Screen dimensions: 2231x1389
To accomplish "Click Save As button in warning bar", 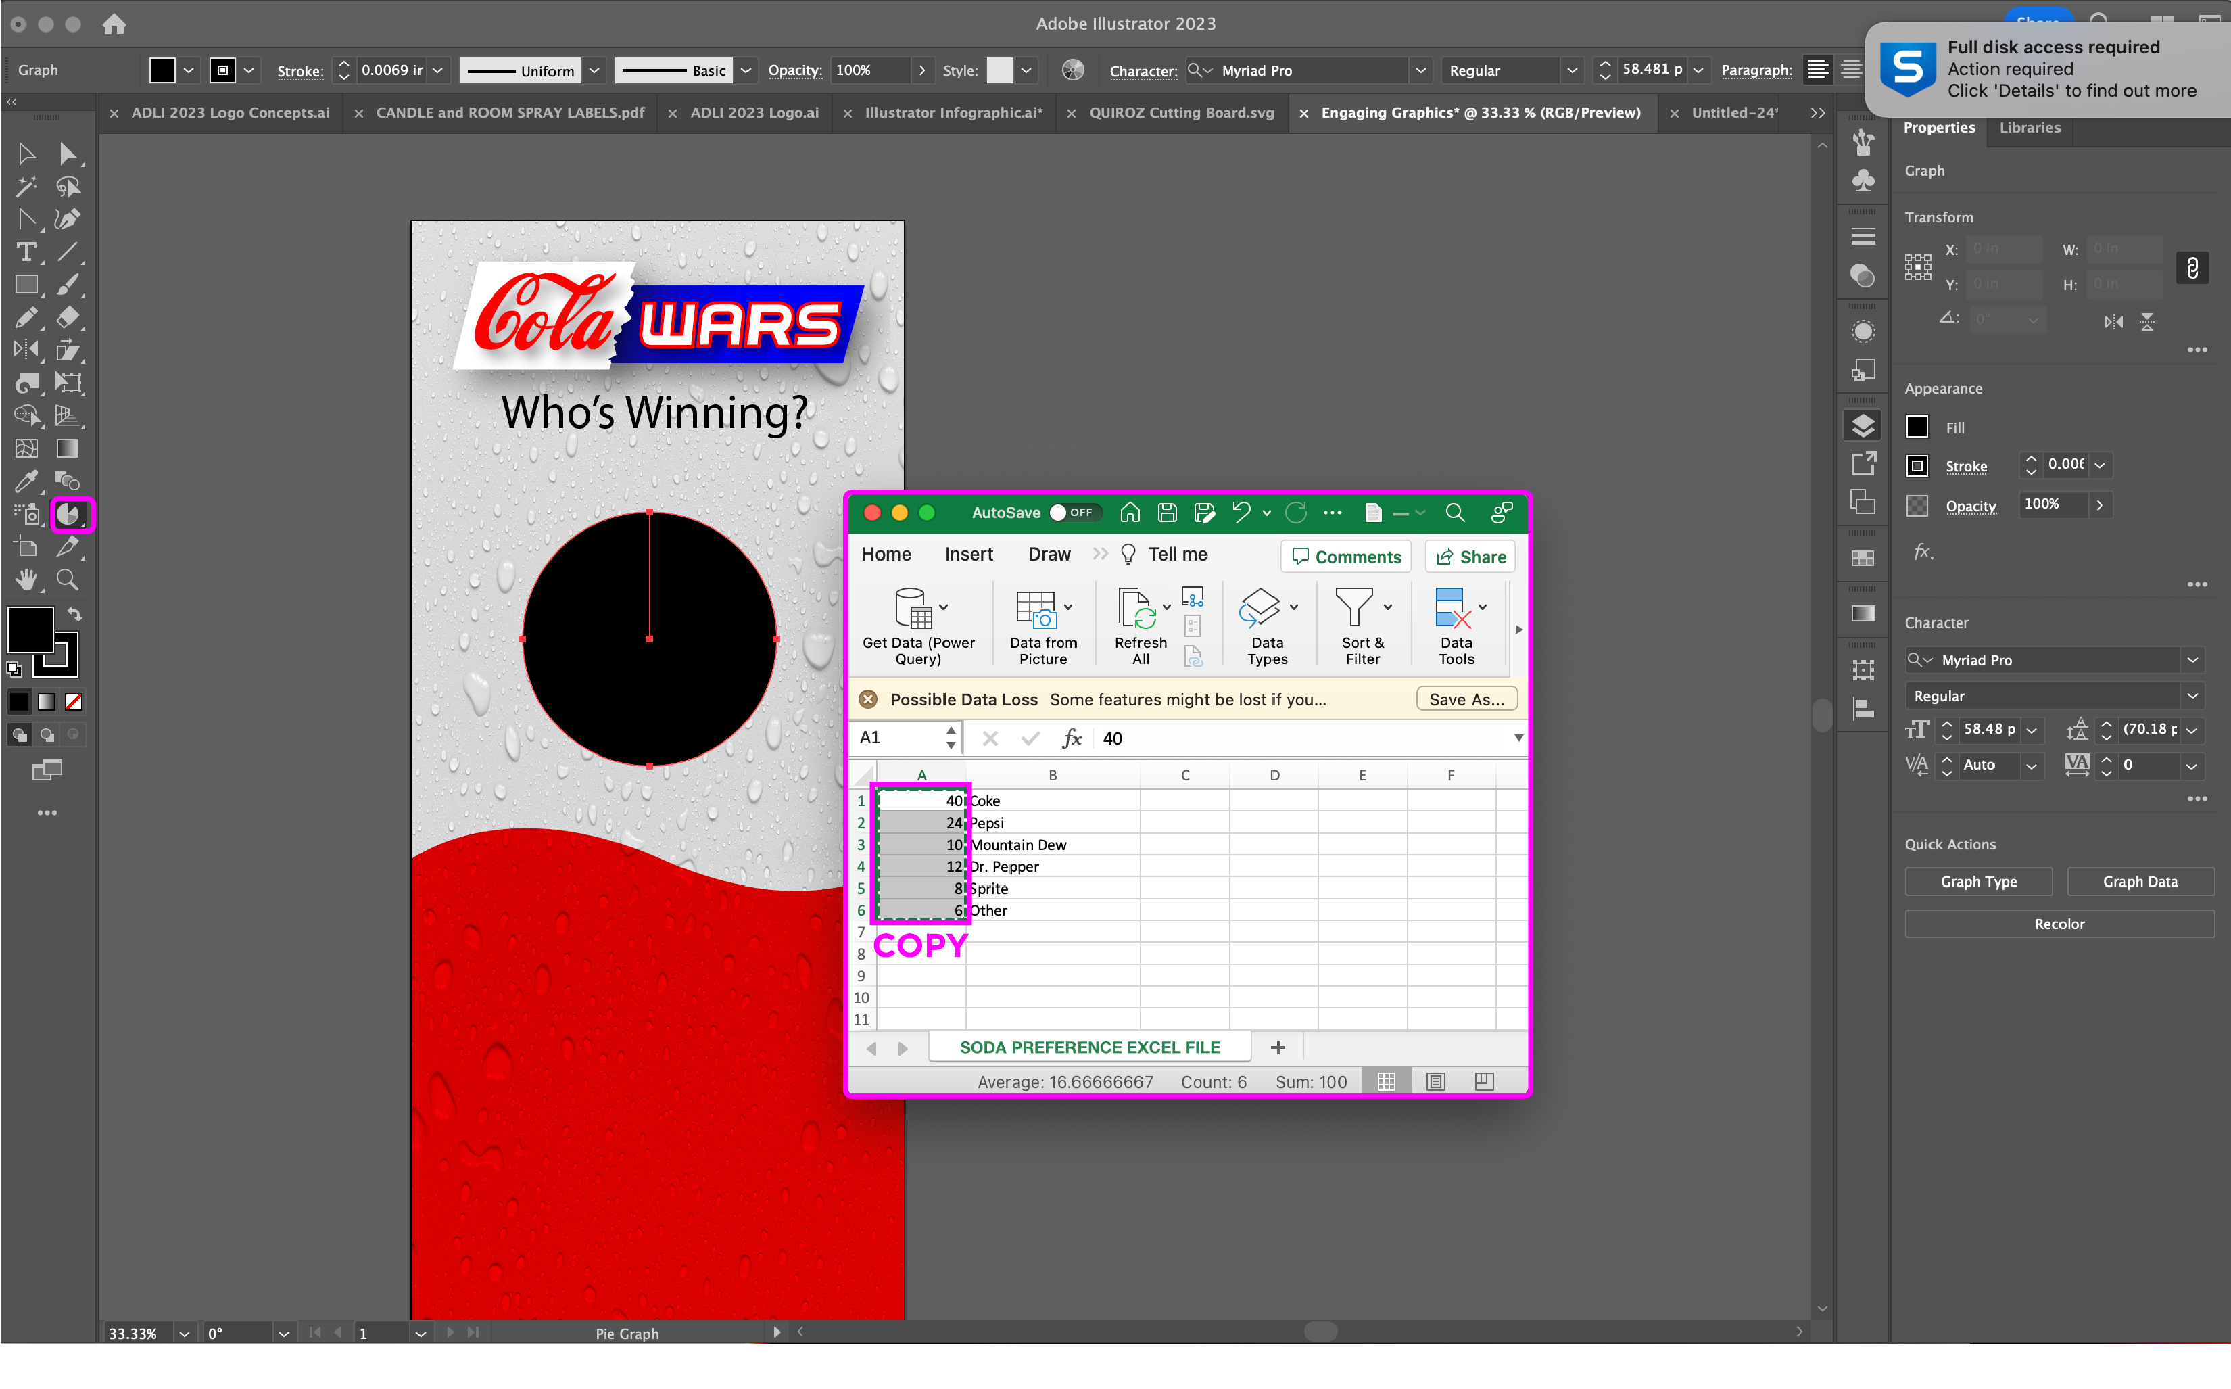I will (x=1465, y=699).
